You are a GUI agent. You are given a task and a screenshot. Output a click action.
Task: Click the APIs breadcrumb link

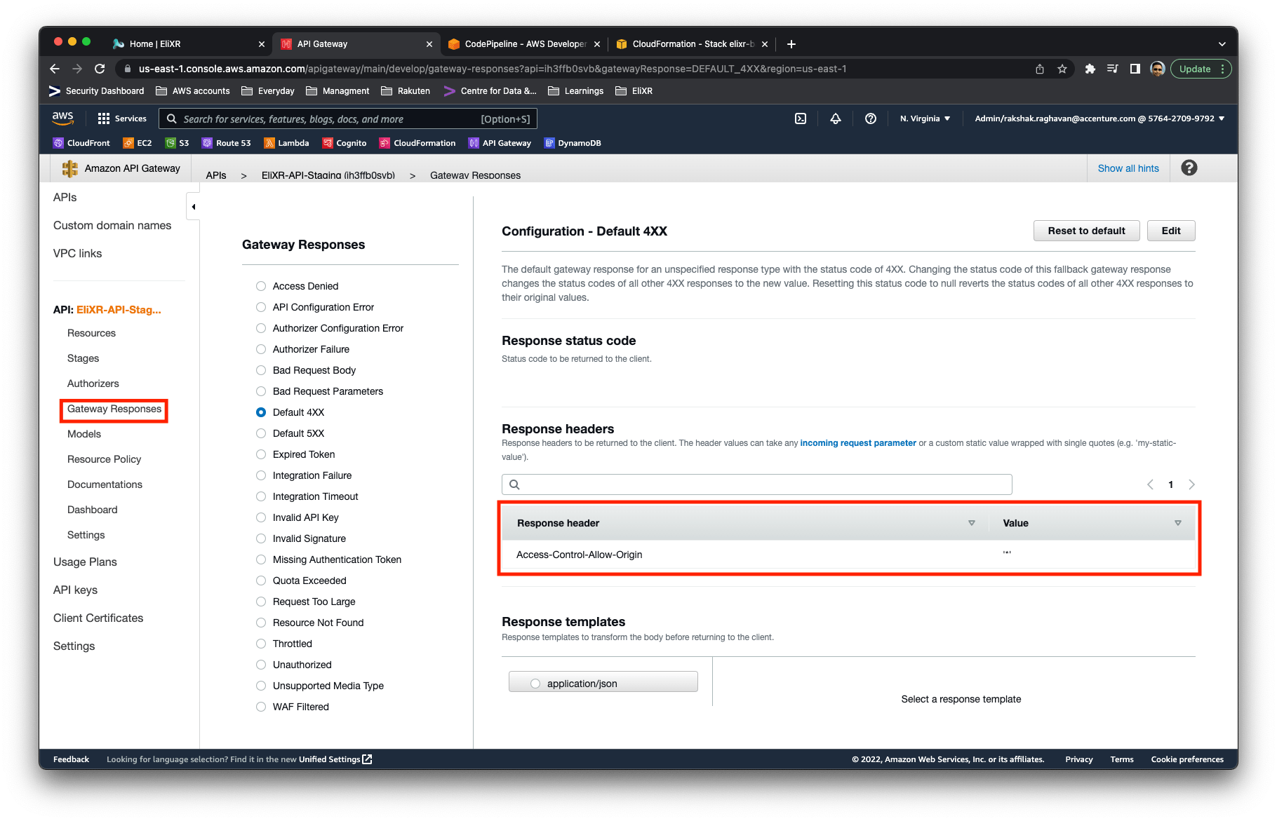coord(216,175)
